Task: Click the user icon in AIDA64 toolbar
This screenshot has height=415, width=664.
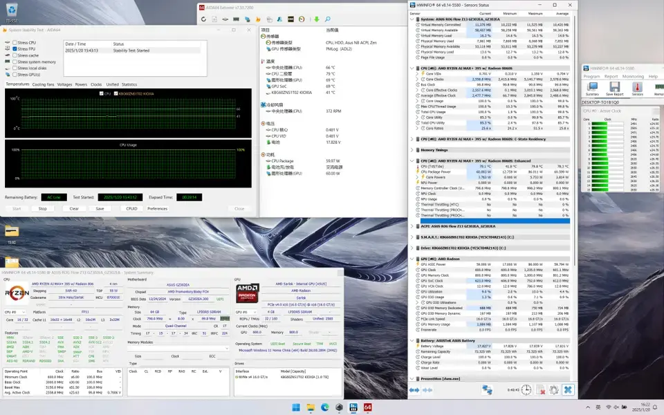Action: [x=279, y=19]
